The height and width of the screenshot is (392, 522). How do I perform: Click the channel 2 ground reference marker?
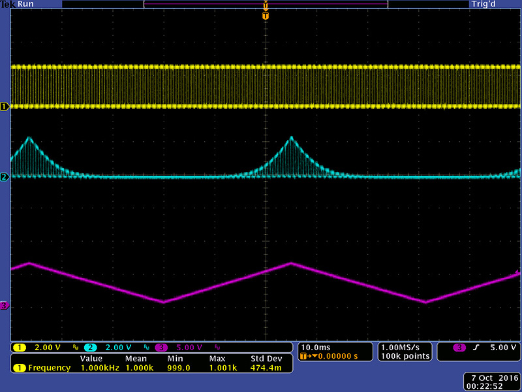tap(5, 176)
